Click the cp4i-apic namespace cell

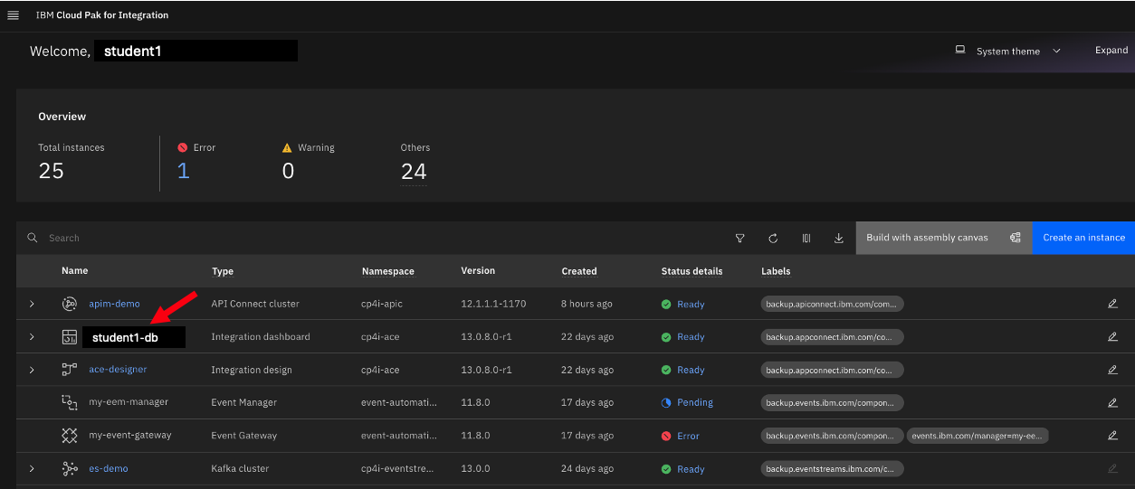(x=382, y=304)
